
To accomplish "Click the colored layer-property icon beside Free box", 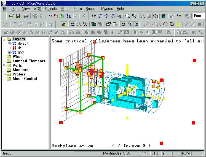I will click(179, 16).
